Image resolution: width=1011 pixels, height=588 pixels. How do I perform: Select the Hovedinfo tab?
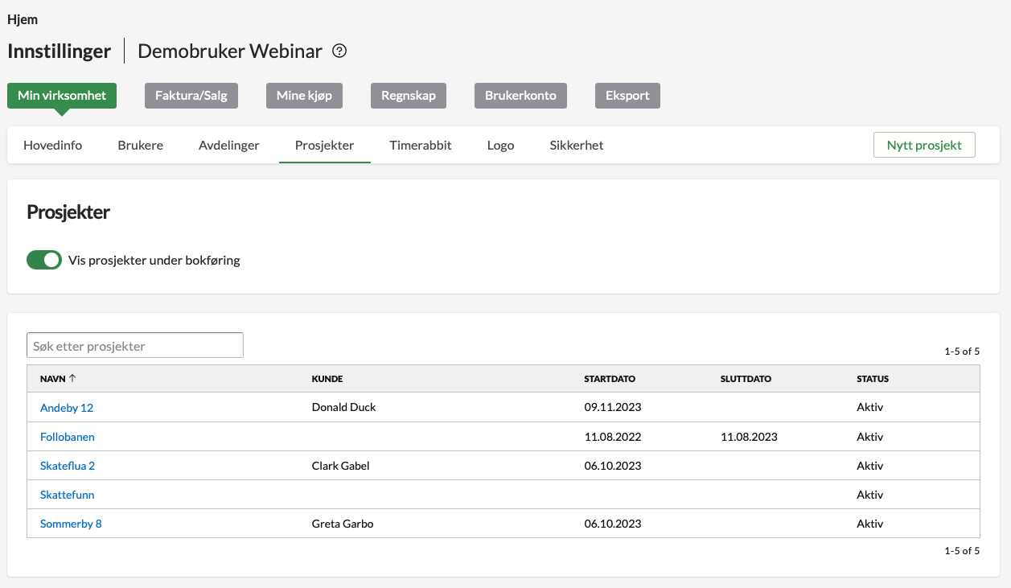(x=52, y=146)
